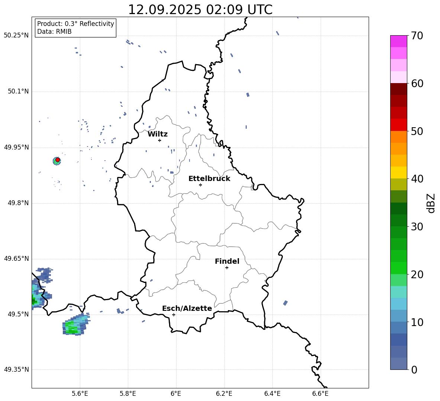Click the Wiltz station cross marker

point(159,140)
